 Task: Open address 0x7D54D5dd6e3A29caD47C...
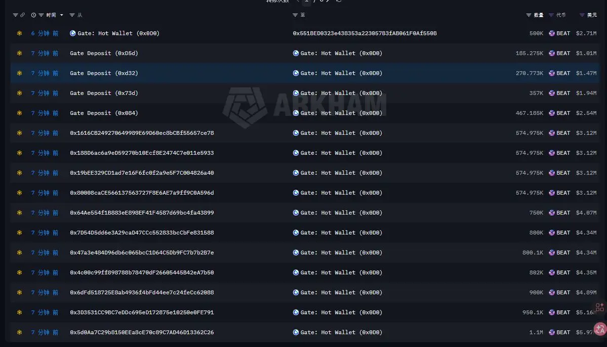pos(142,233)
